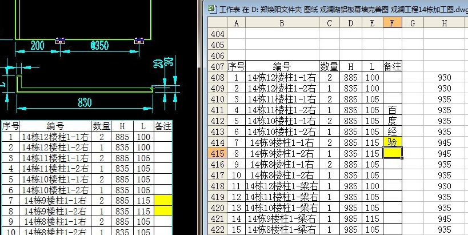Viewport: 468px width, 235px height.
Task: Click cell F411 containing 百
Action: coord(391,110)
